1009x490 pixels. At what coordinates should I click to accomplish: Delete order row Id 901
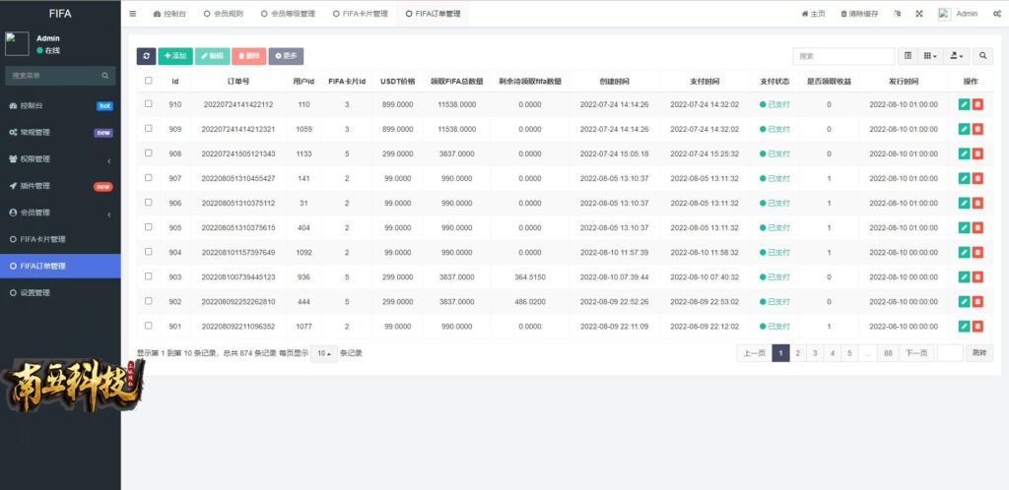[977, 327]
